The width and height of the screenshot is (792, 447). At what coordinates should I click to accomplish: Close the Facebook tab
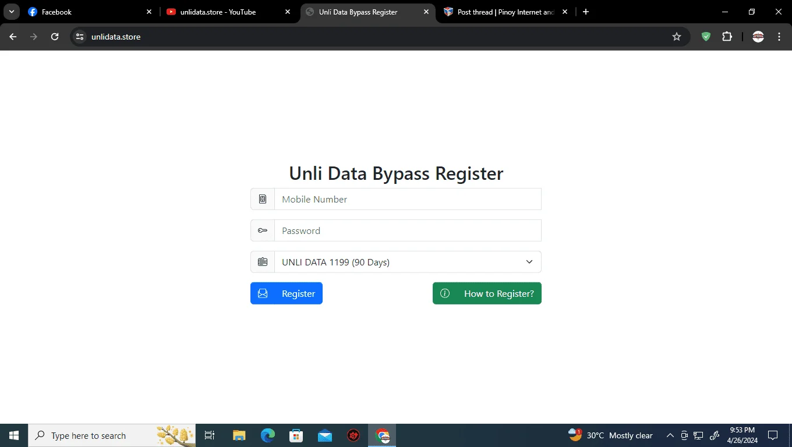pos(149,12)
